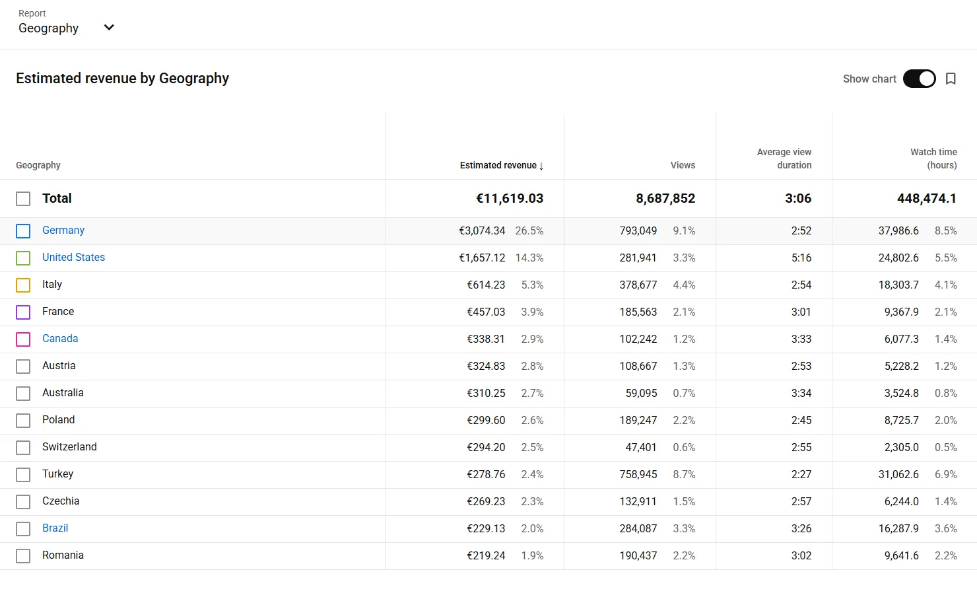
Task: Sort by the Views column header
Action: pyautogui.click(x=683, y=165)
